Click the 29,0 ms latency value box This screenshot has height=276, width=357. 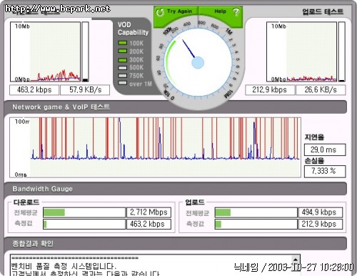(325, 149)
